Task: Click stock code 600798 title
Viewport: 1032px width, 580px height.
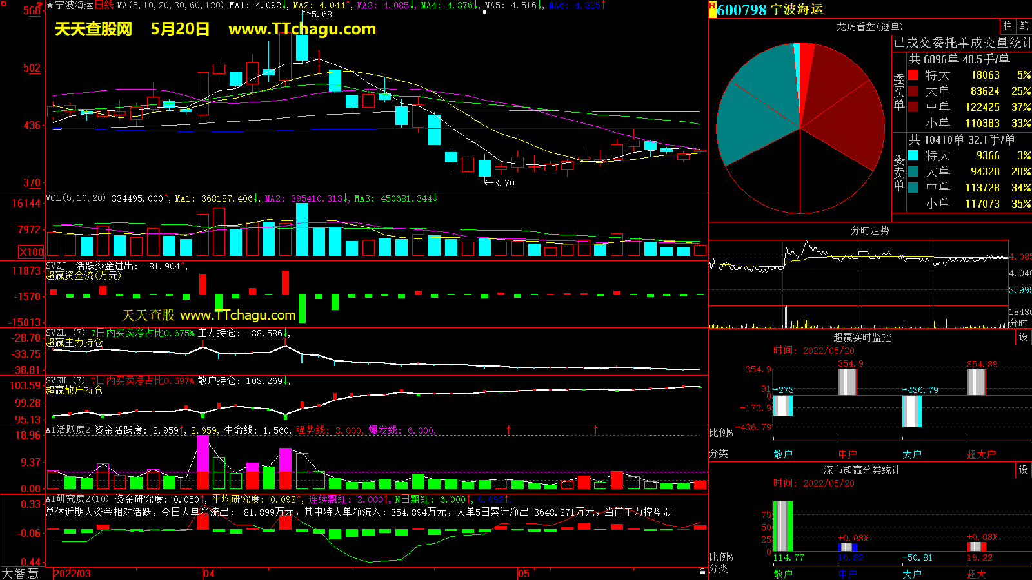Action: point(742,10)
